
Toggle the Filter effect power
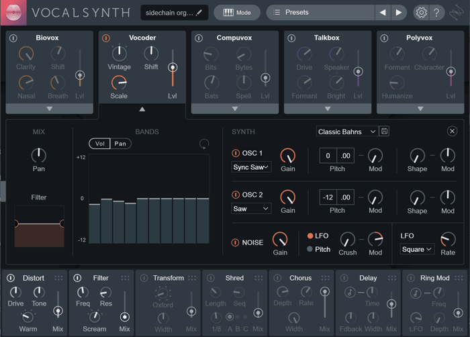(77, 278)
